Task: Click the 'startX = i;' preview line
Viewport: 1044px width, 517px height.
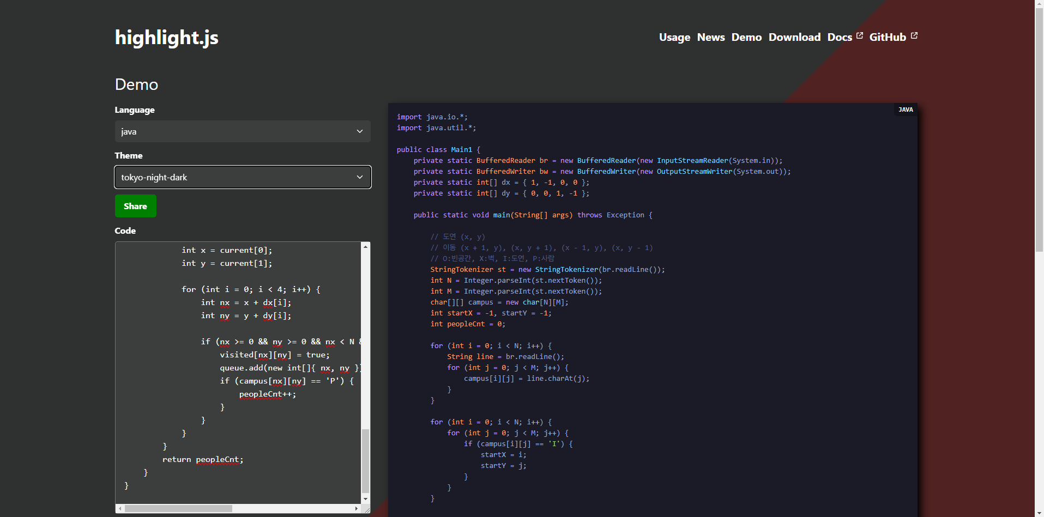Action: [x=503, y=454]
